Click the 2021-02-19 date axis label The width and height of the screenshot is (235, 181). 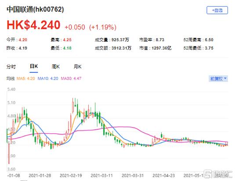[71, 175]
